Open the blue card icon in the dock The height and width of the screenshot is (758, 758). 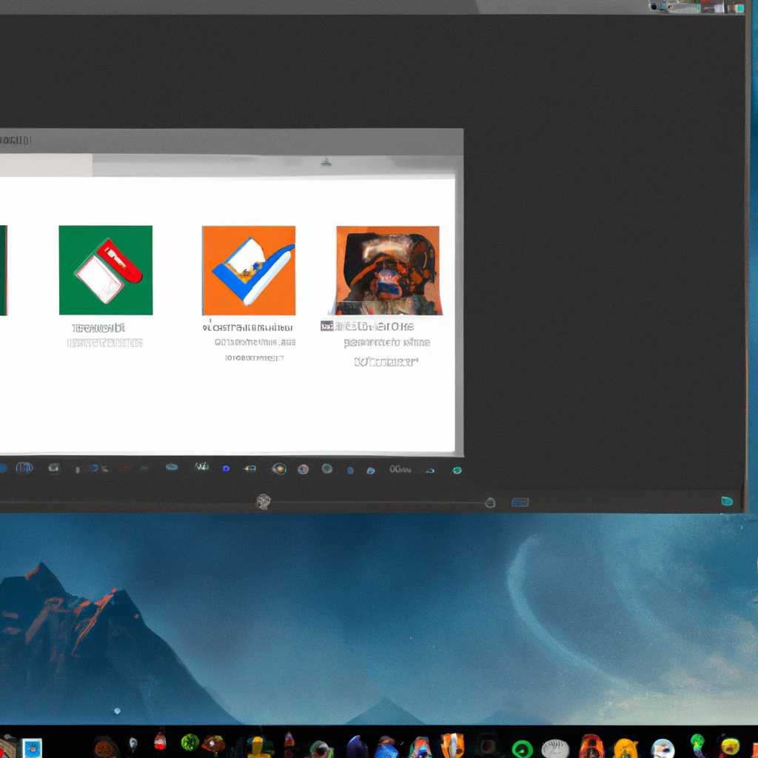[x=33, y=748]
